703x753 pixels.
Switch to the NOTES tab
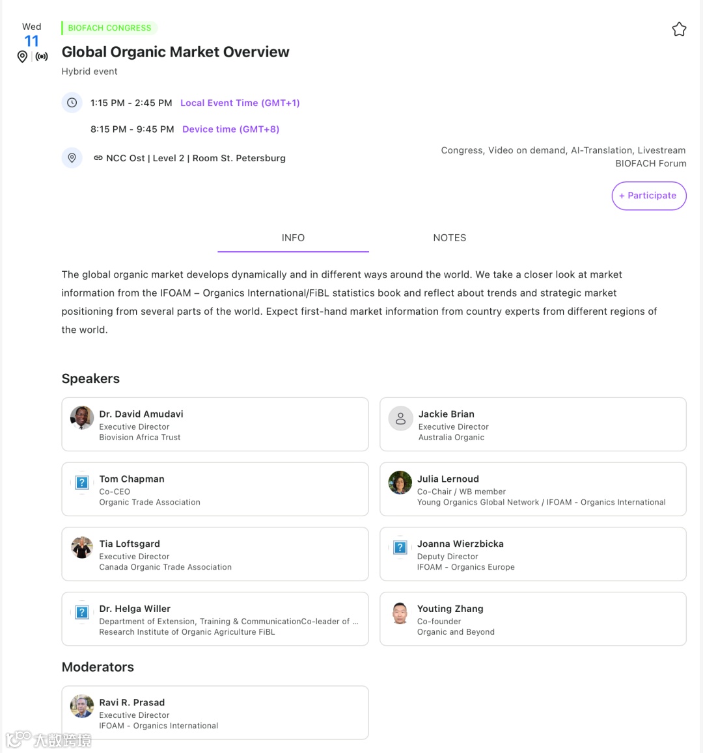[x=450, y=238]
